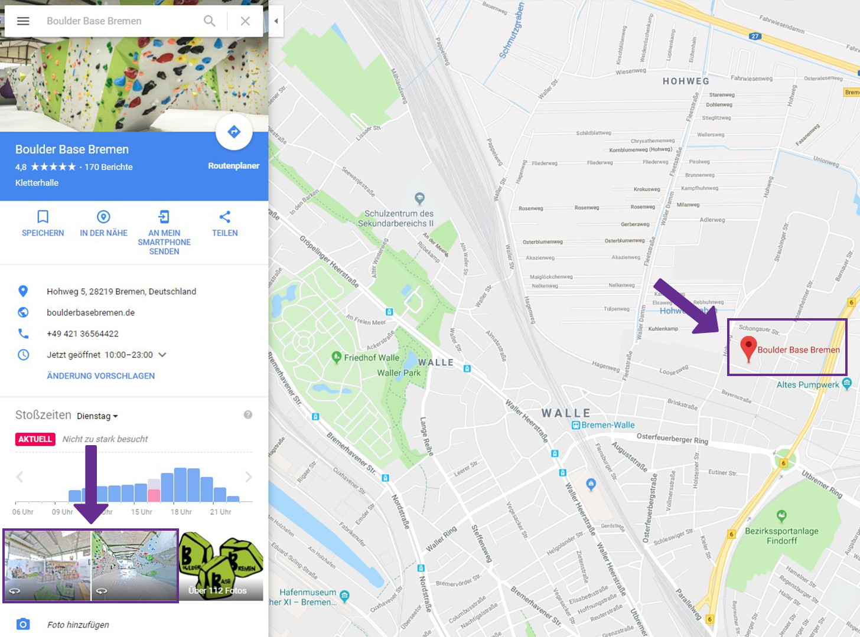Viewport: 860px width, 637px height.
Task: Click the search magnifier icon
Action: tap(210, 21)
